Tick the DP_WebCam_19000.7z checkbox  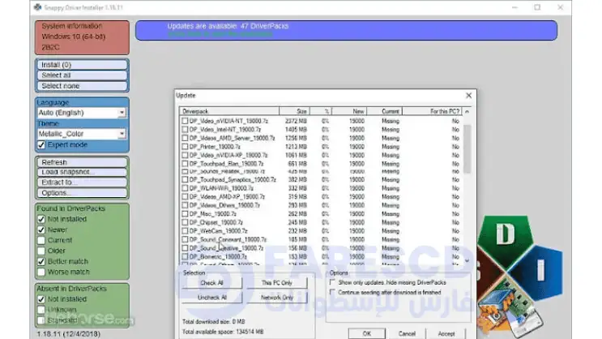(x=185, y=231)
